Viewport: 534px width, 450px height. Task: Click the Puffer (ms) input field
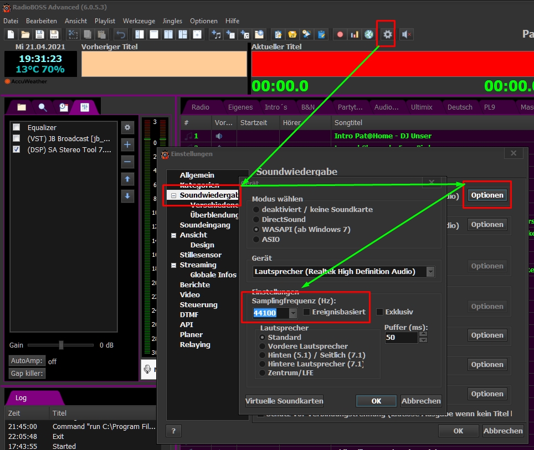pos(401,337)
